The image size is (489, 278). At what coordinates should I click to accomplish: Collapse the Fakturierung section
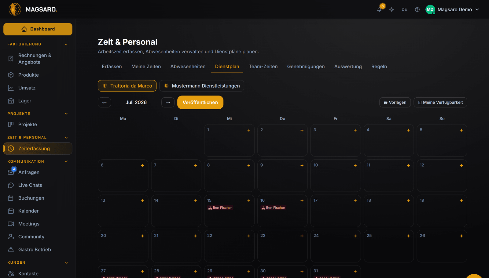click(x=66, y=44)
